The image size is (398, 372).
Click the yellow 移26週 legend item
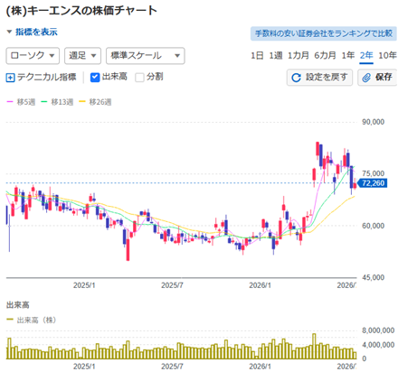pos(95,102)
